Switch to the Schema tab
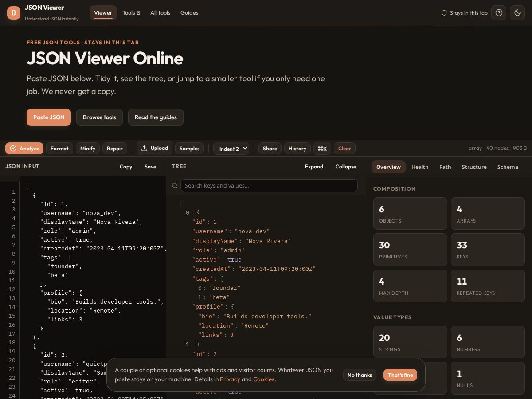Screen dimensions: 532x399 508,167
